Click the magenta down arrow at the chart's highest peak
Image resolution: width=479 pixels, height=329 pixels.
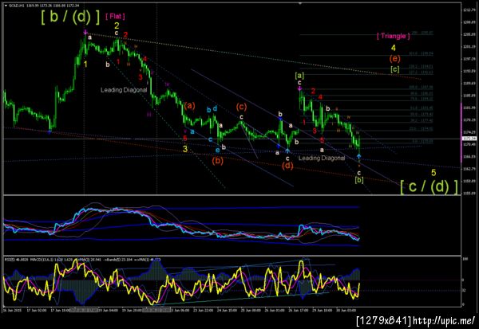[85, 32]
